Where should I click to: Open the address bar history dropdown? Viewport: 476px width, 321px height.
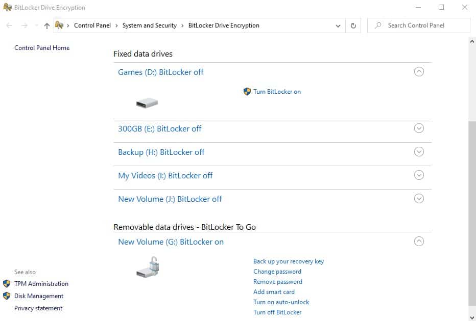pos(338,26)
